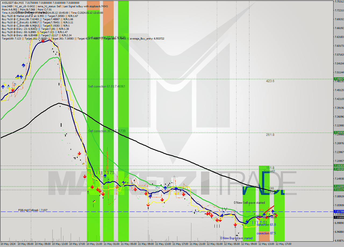Screen dimensions: 344x247
Task: Select the I I I 7.01 wave label
Action: (x=260, y=223)
